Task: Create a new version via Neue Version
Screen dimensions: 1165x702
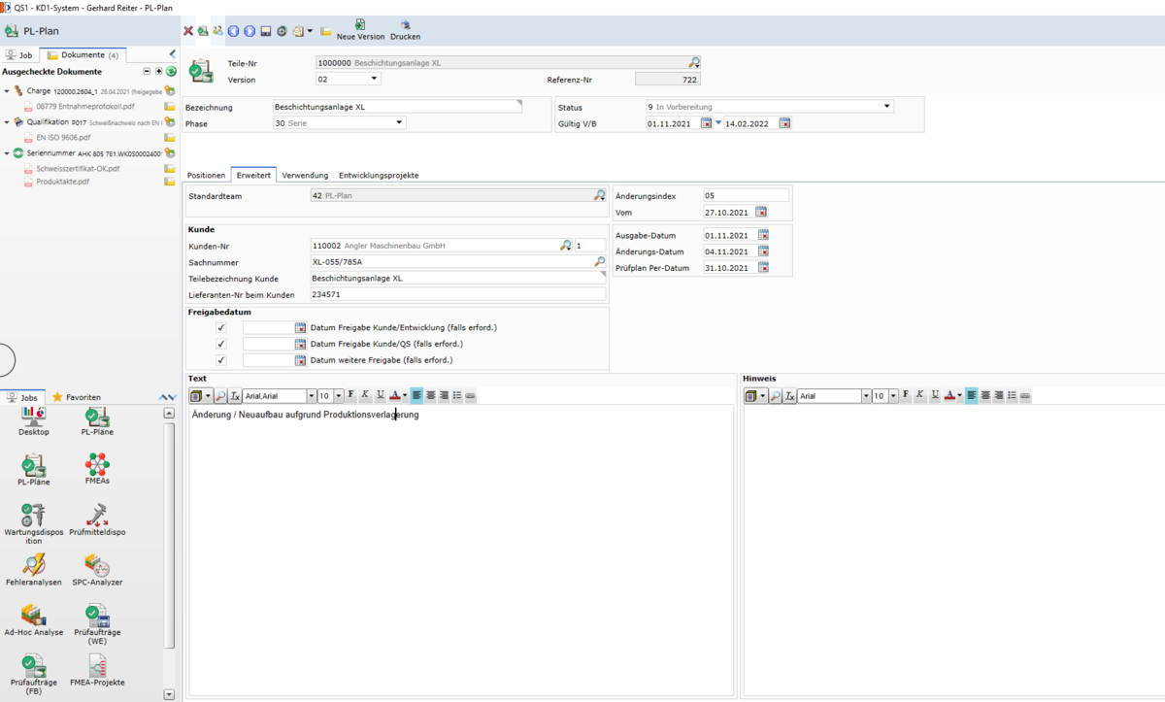Action: point(360,30)
